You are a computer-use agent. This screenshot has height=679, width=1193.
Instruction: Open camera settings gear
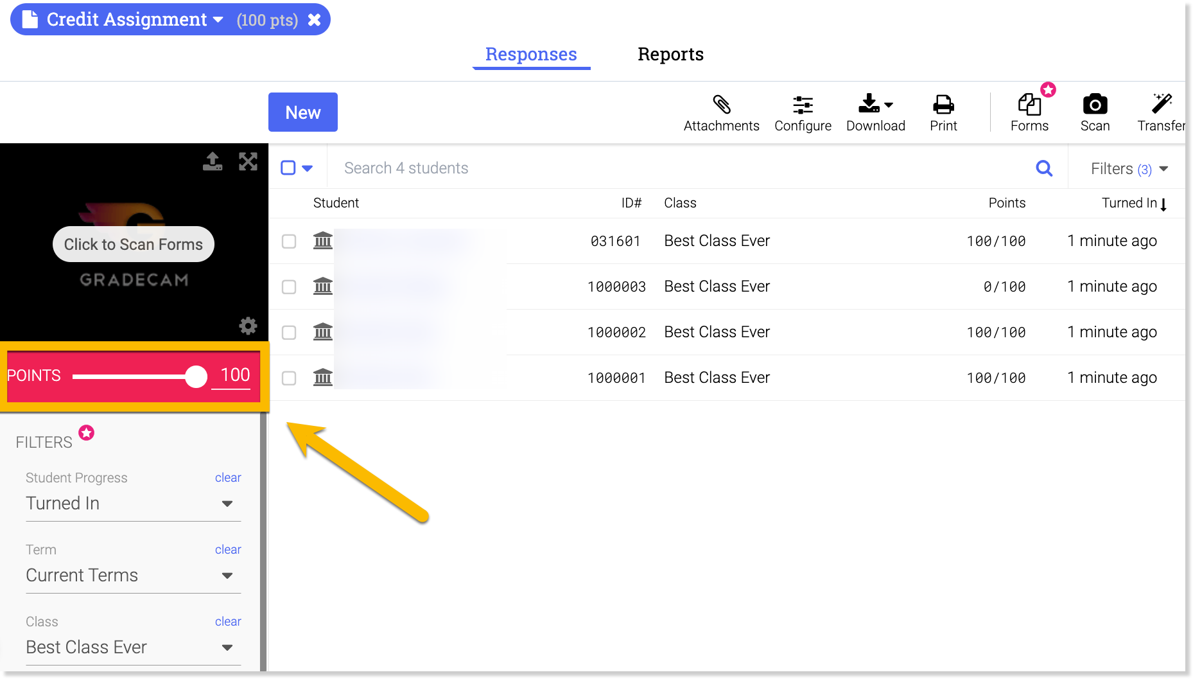click(248, 326)
